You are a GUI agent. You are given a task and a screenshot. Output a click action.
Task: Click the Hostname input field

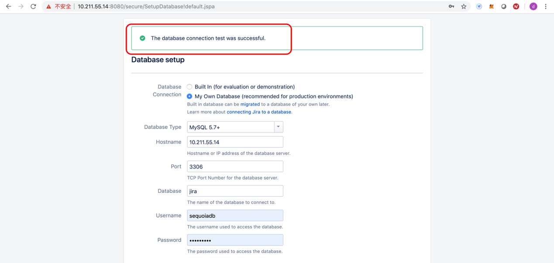tap(235, 142)
